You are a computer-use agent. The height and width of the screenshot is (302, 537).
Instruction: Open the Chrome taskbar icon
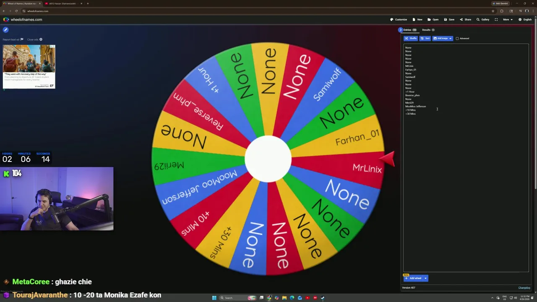point(269,298)
